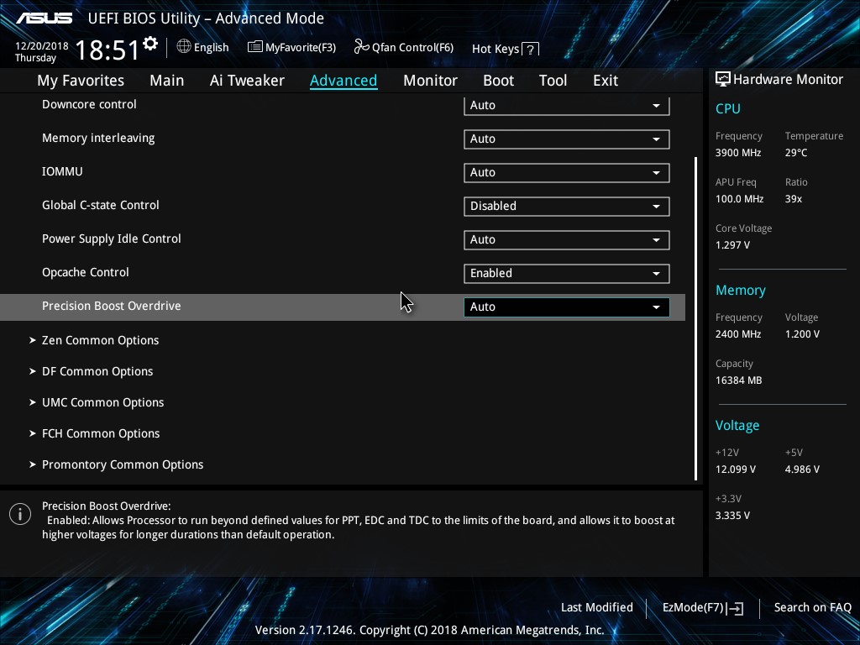The width and height of the screenshot is (860, 645).
Task: Switch to the Exit tab
Action: point(606,81)
